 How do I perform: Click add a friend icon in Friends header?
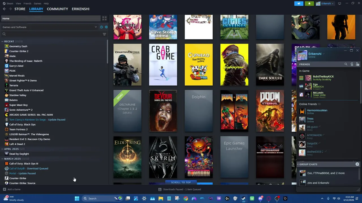coord(357,64)
